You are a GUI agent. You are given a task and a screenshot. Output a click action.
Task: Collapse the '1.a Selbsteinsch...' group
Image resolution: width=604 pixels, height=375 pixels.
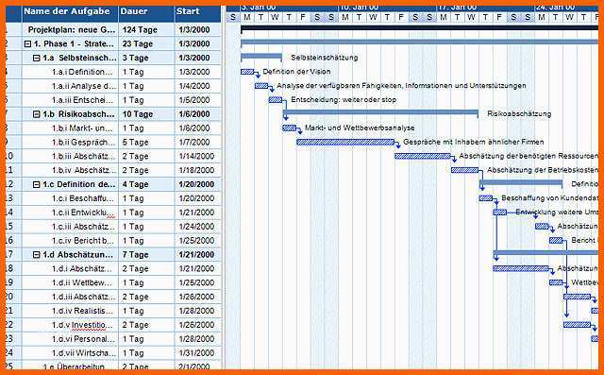[36, 59]
